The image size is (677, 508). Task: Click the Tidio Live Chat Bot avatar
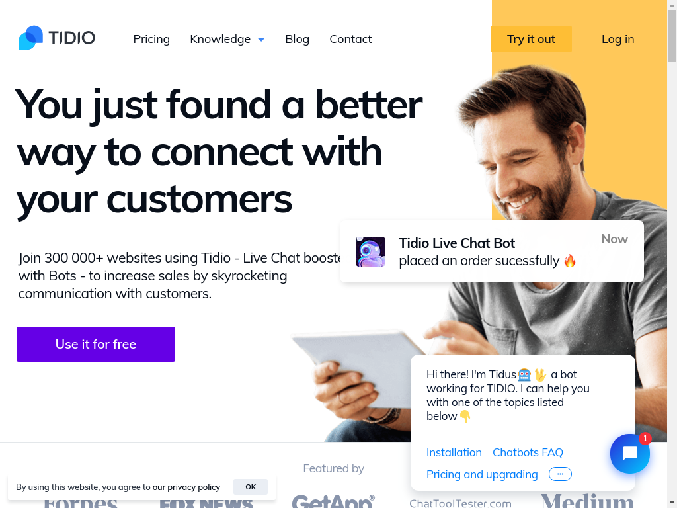(370, 251)
